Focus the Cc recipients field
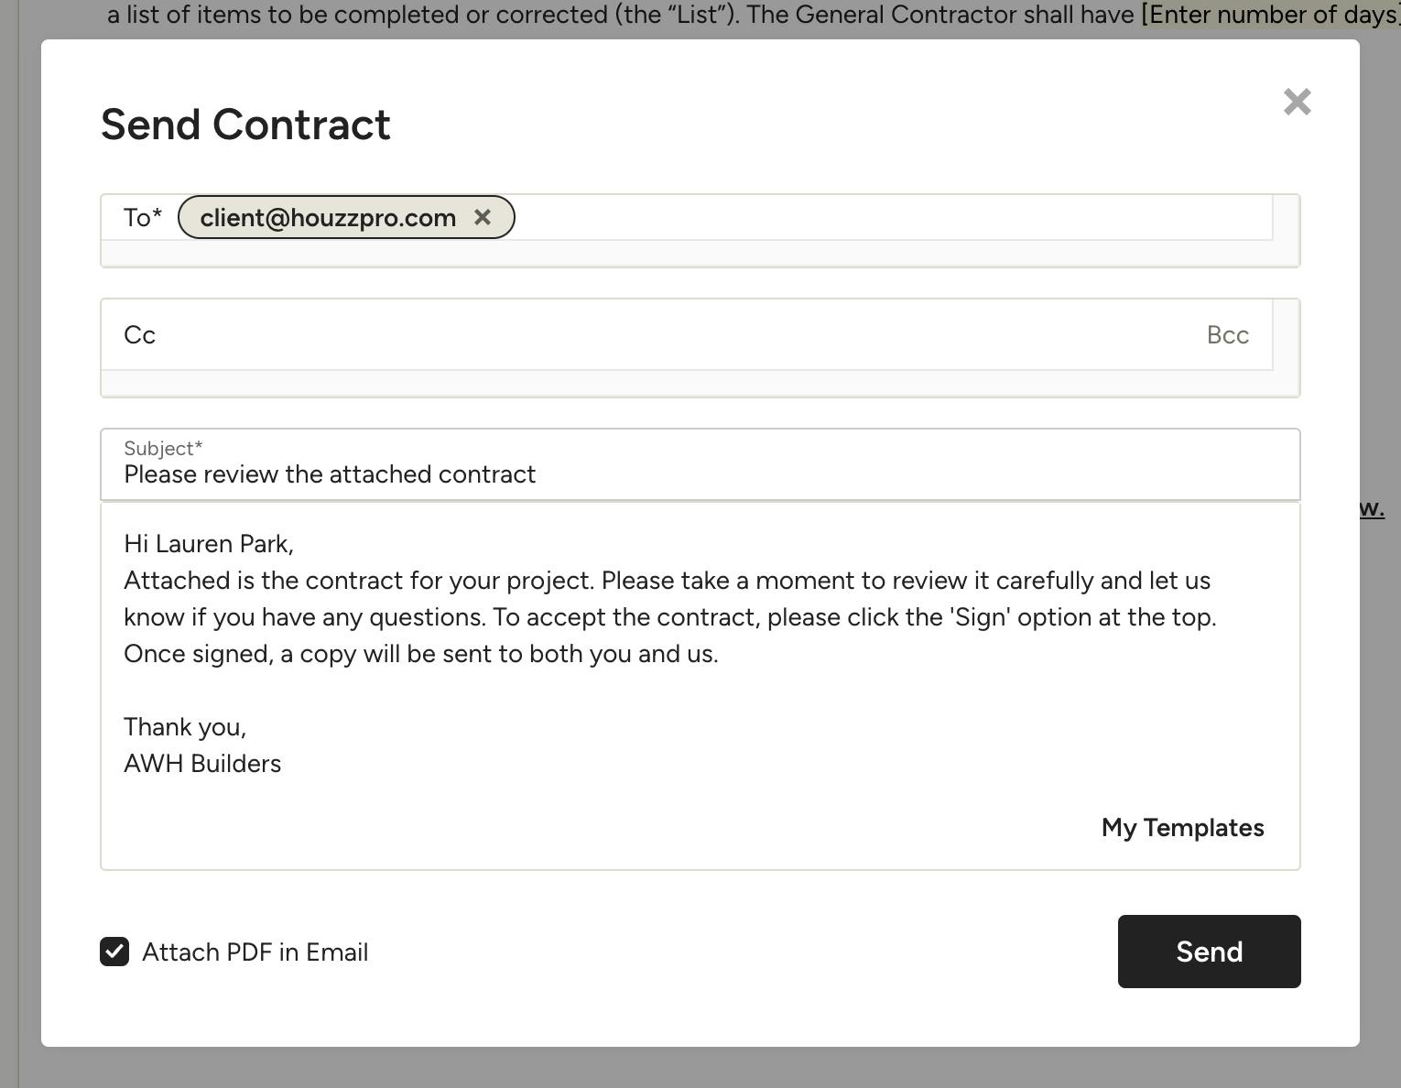The width and height of the screenshot is (1401, 1088). tap(641, 335)
